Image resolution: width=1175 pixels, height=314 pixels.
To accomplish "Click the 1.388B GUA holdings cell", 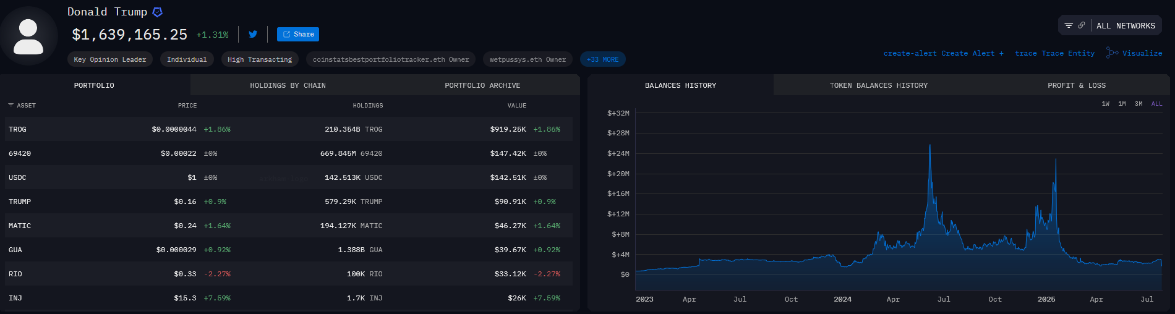I will point(360,250).
